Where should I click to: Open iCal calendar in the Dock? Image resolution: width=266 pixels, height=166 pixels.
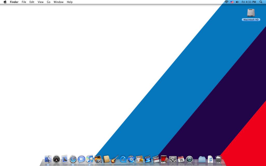(x=181, y=159)
